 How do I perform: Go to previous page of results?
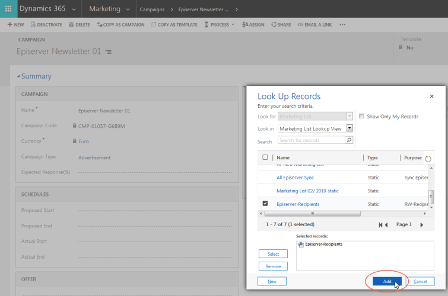click(x=386, y=225)
